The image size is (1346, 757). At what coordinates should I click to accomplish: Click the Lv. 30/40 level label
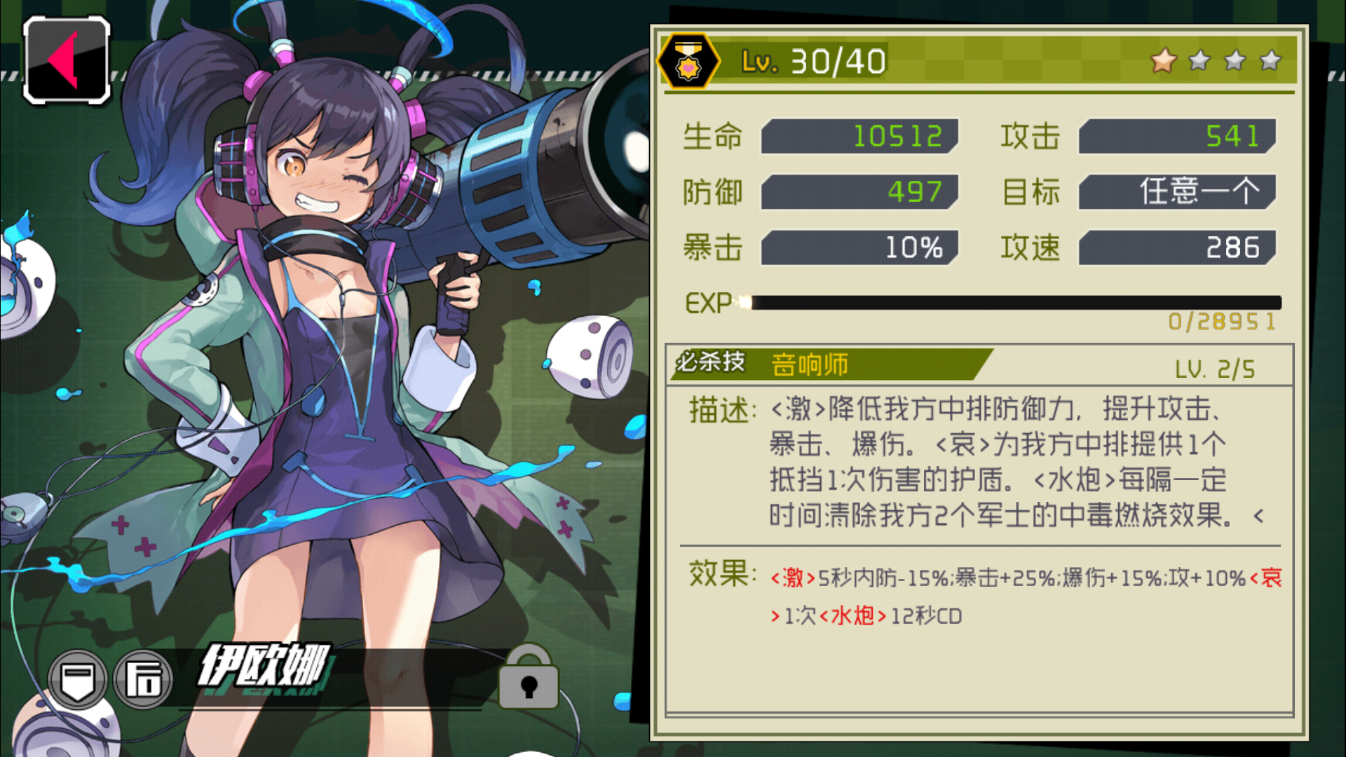(813, 62)
